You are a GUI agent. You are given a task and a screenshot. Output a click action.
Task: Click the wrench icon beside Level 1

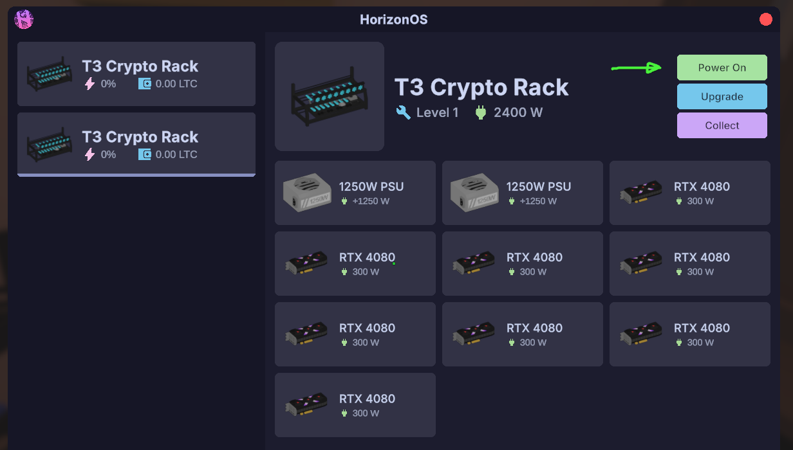click(x=404, y=113)
